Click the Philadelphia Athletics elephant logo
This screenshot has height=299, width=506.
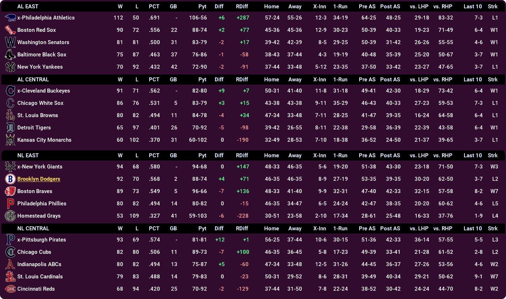(10, 18)
